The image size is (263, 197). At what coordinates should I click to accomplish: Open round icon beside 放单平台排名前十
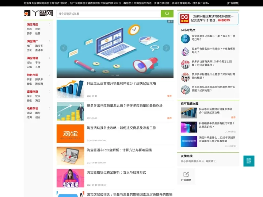pos(185,51)
